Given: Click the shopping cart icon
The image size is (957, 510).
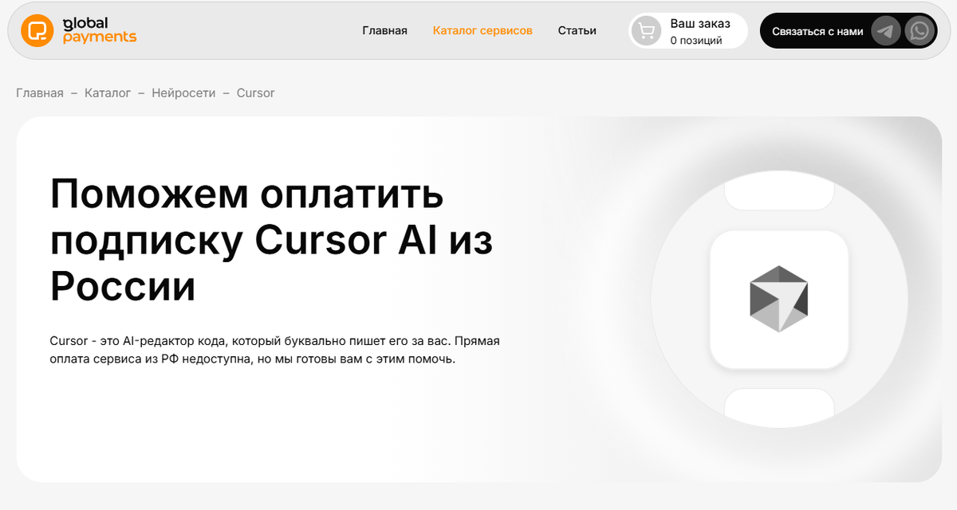Looking at the screenshot, I should click(646, 31).
